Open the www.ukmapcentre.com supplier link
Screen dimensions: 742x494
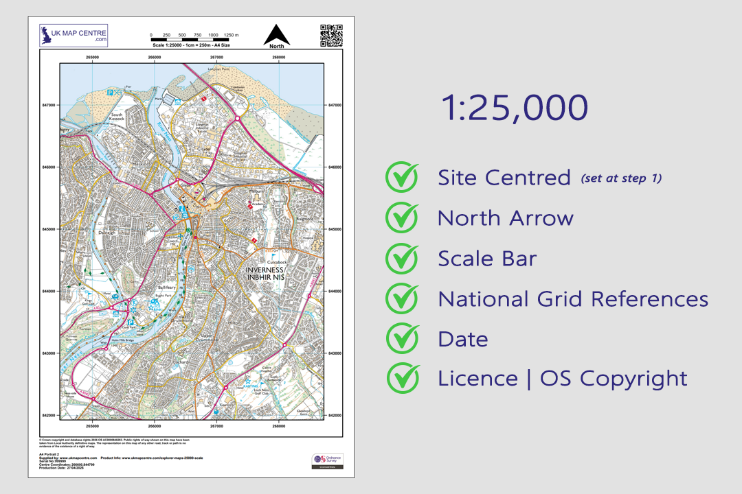[78, 458]
